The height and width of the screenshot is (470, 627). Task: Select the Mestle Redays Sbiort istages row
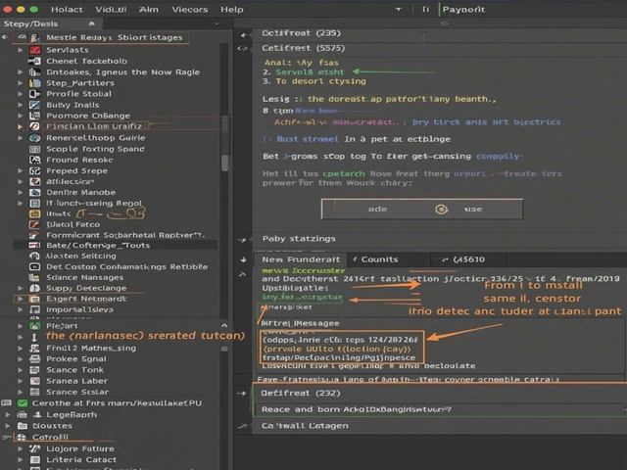[x=114, y=37]
